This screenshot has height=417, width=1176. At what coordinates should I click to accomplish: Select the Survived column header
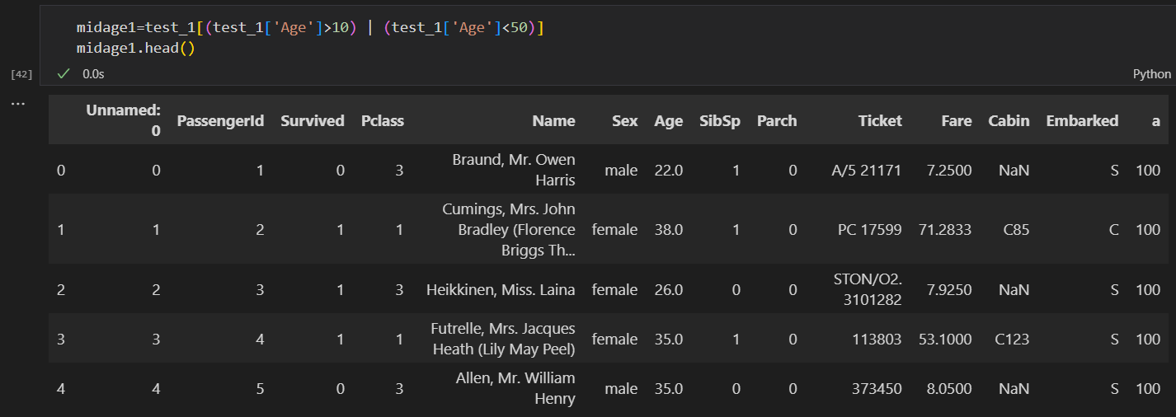pos(312,121)
